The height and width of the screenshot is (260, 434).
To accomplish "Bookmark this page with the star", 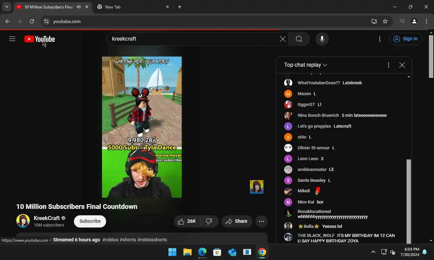I will [x=385, y=21].
